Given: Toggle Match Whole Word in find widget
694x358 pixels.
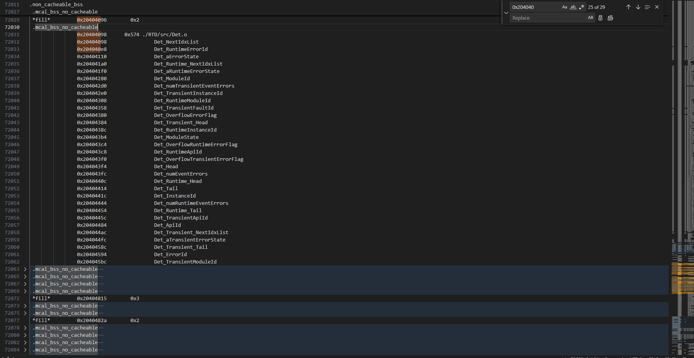Looking at the screenshot, I should [x=573, y=7].
